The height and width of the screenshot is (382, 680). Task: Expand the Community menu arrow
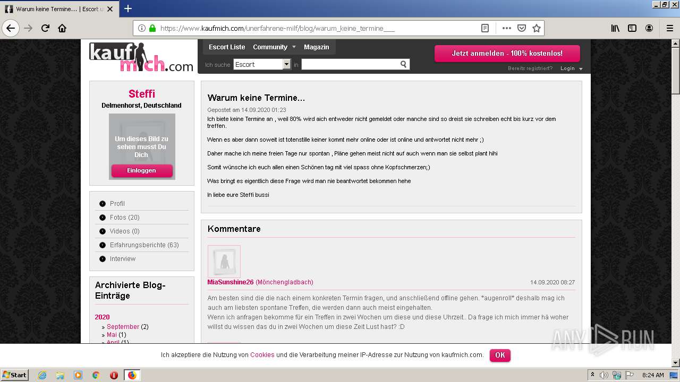[294, 47]
